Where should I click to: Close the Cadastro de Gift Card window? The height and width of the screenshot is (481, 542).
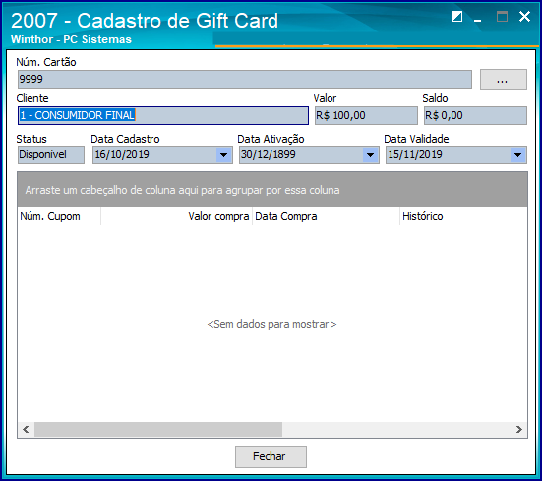(524, 17)
